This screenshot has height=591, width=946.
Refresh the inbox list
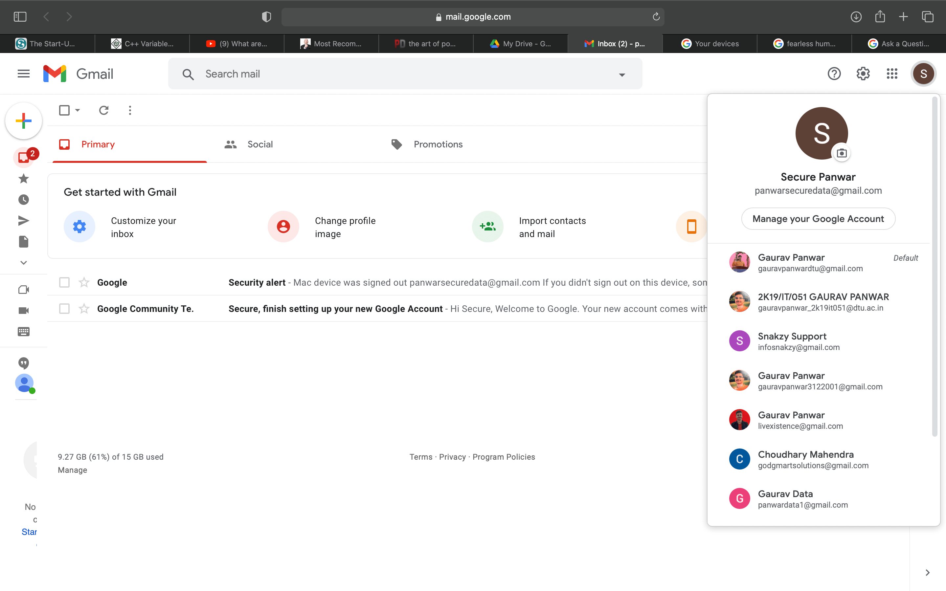coord(103,110)
